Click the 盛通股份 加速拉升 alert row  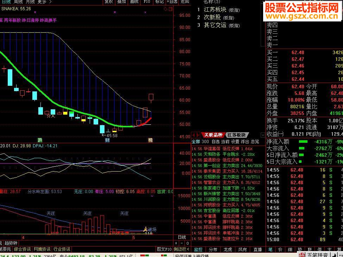click(x=228, y=239)
